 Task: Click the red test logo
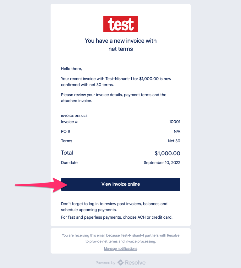click(x=121, y=24)
